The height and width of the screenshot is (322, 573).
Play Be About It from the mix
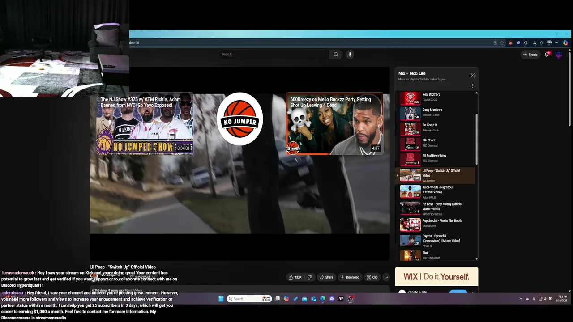click(x=436, y=129)
